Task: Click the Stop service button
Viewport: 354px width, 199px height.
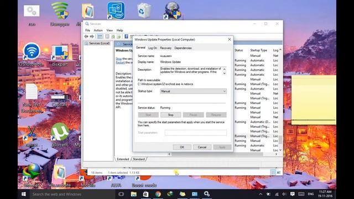Action: [171, 115]
